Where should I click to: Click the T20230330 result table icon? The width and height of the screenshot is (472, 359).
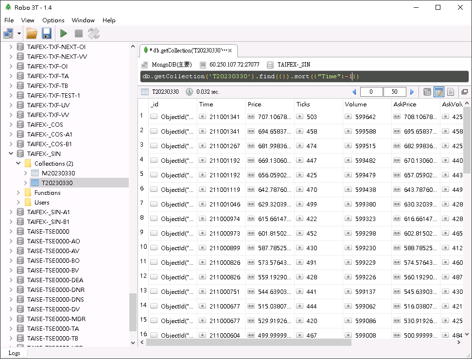coord(145,92)
